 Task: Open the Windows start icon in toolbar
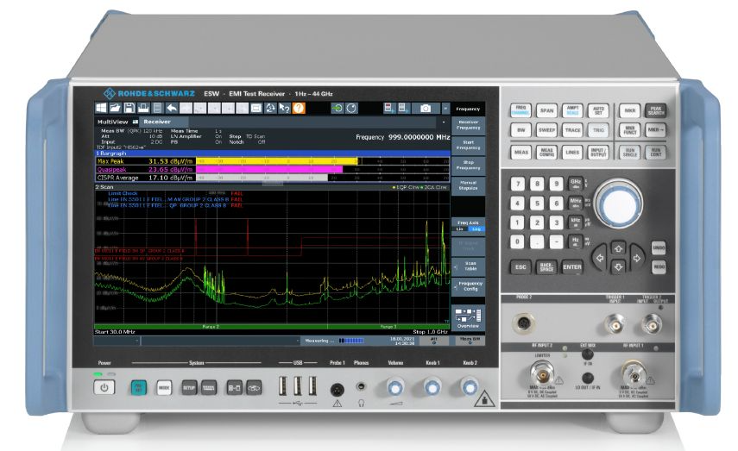[101, 108]
